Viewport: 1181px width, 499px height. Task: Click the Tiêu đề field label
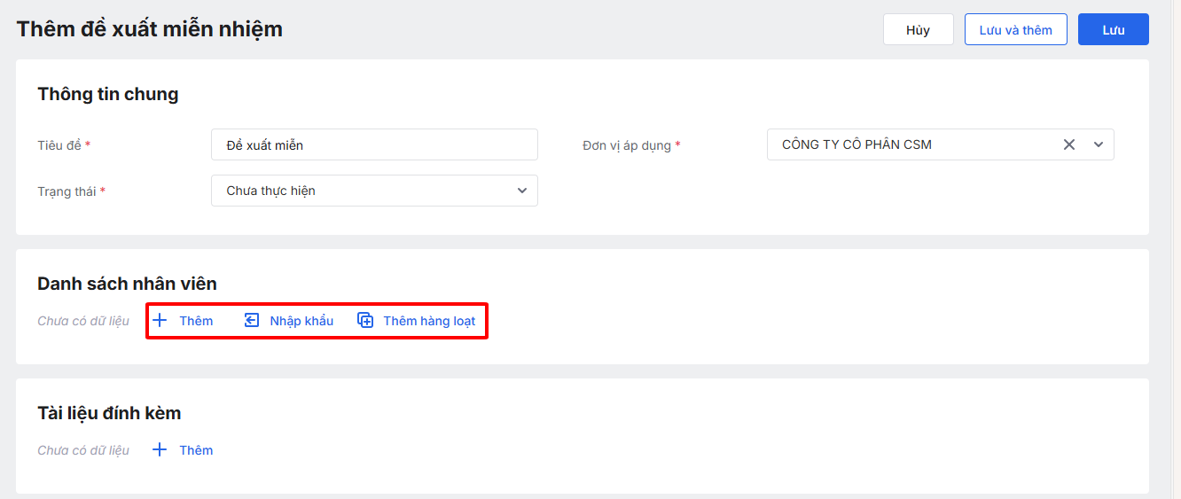click(x=60, y=144)
